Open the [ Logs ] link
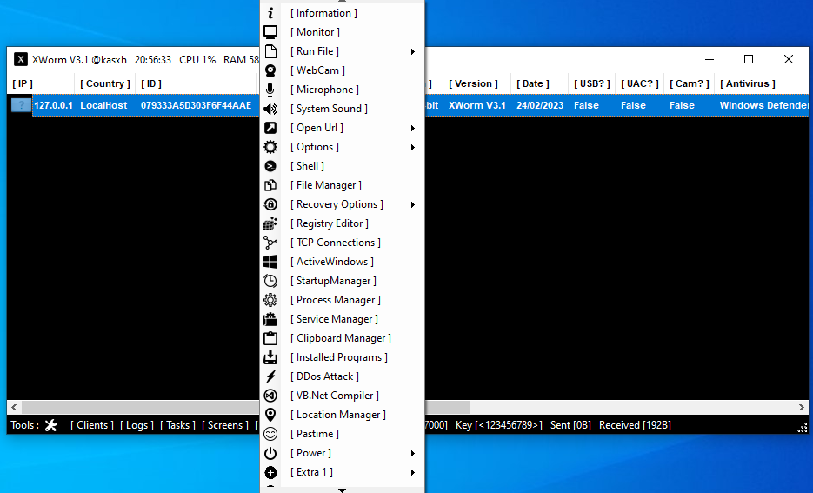 coord(137,425)
